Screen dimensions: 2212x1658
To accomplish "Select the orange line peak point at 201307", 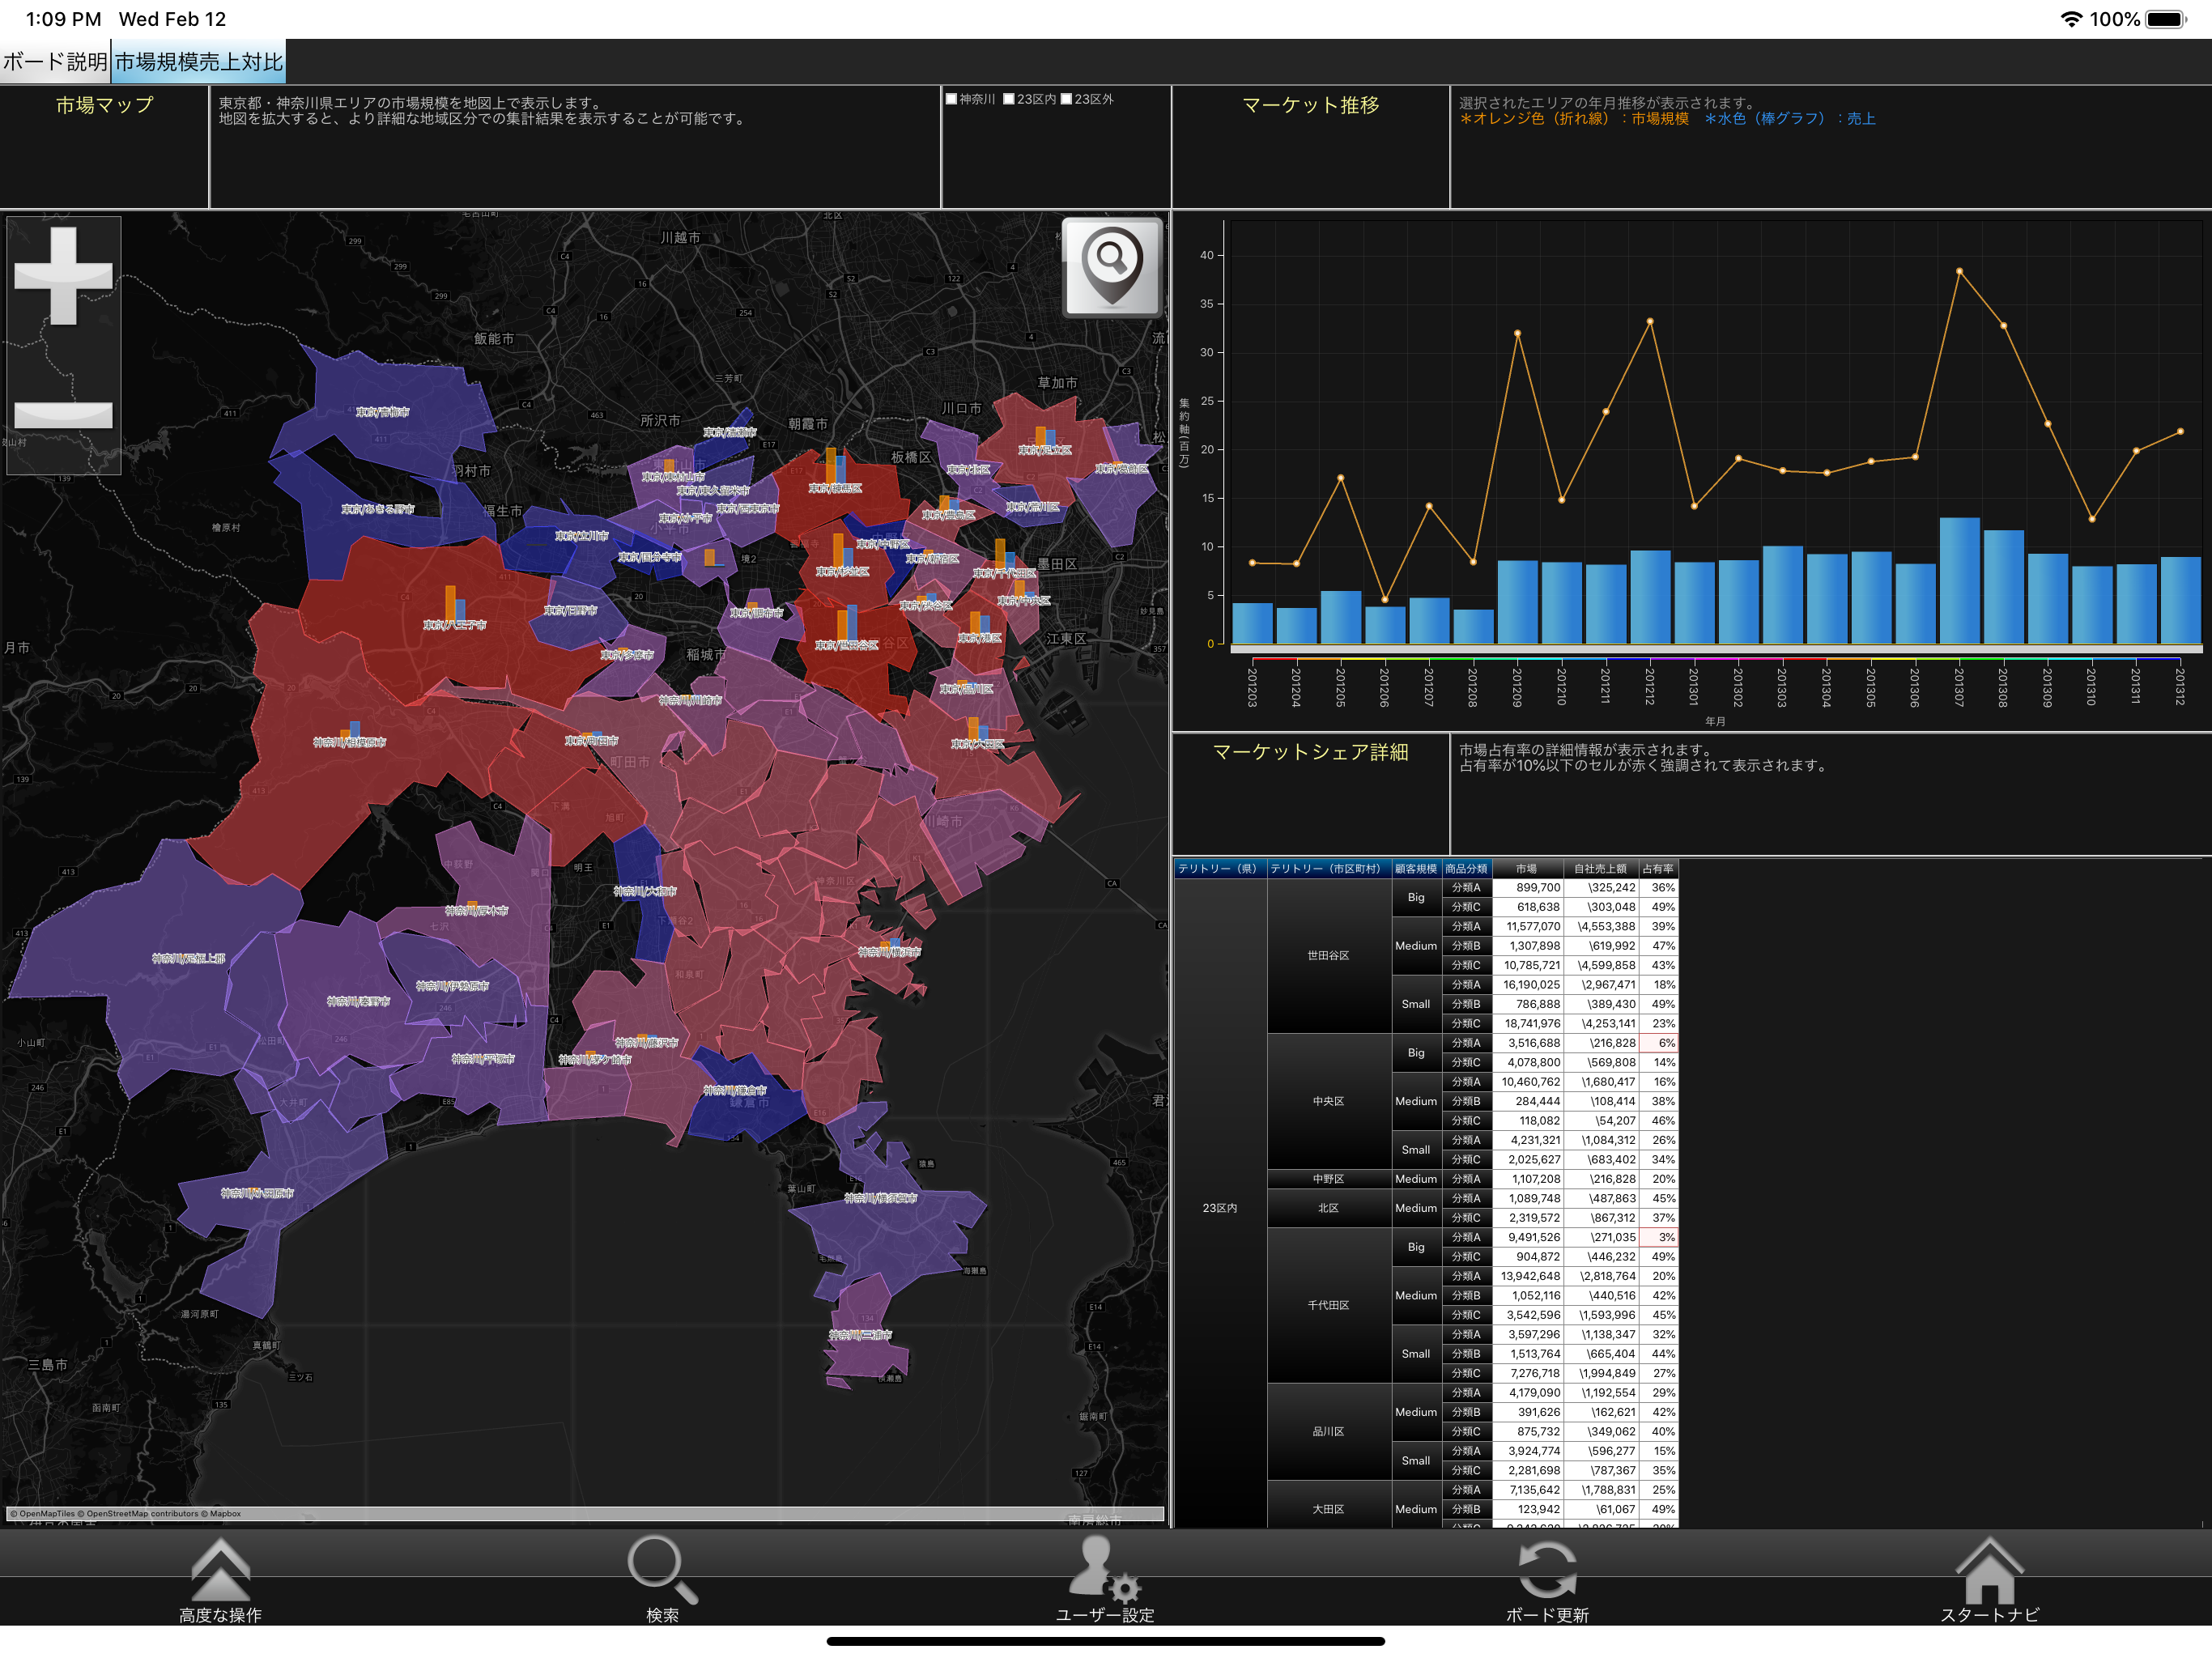I will point(1959,271).
